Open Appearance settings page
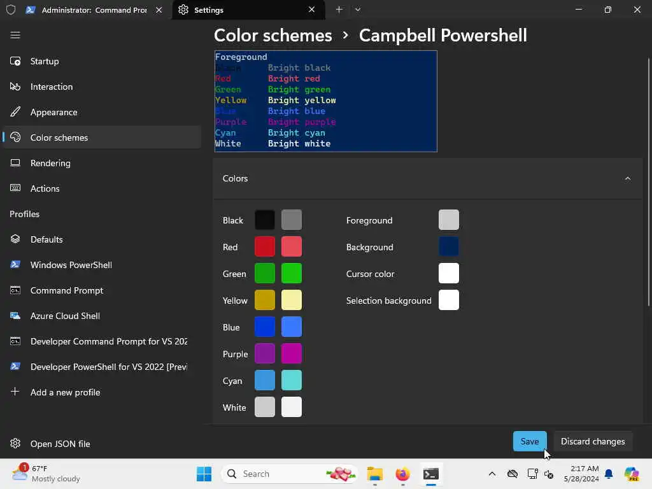This screenshot has height=489, width=652. click(102, 112)
